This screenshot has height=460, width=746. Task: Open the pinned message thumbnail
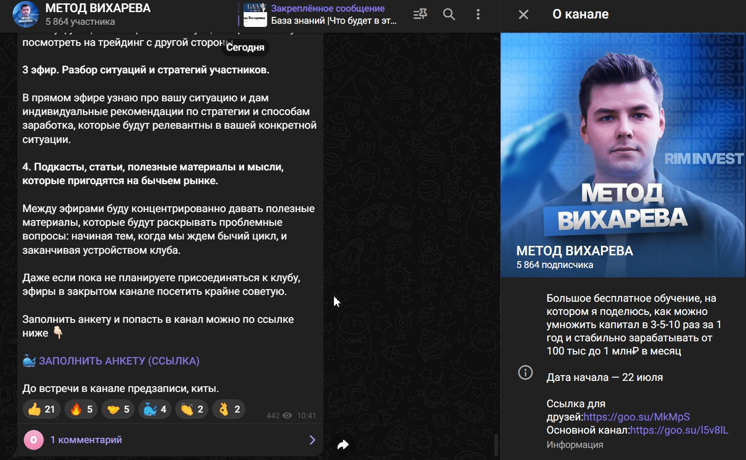click(x=255, y=15)
